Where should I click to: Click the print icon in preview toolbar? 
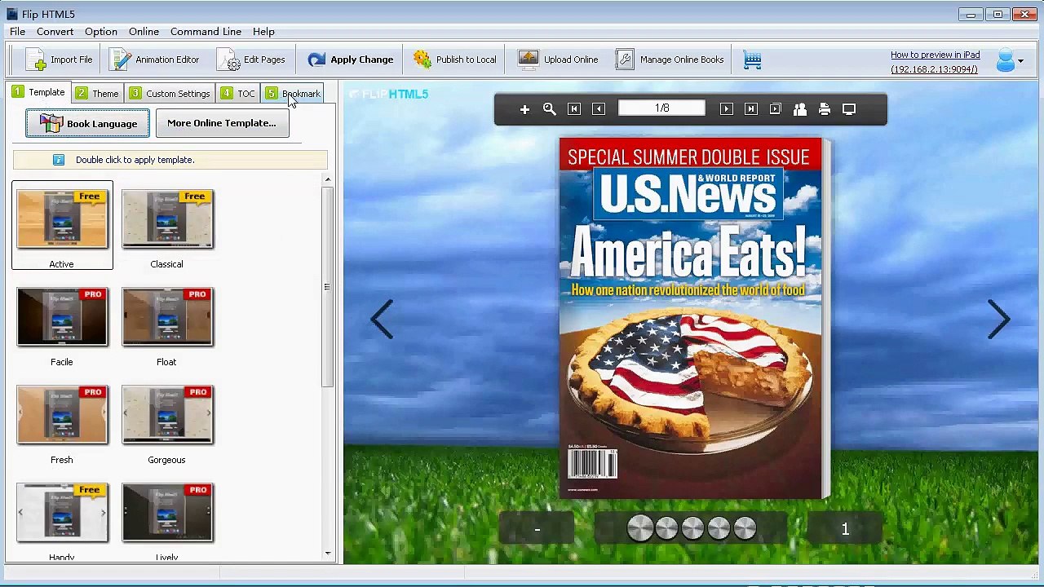click(x=825, y=109)
